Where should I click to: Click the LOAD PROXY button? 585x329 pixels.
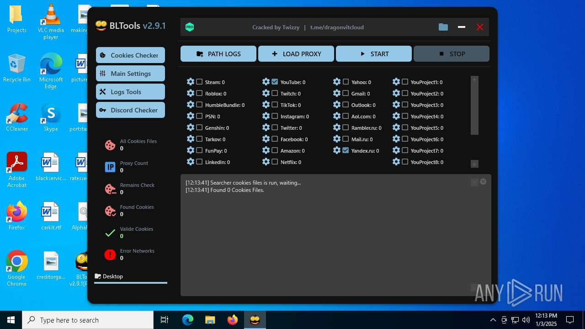click(296, 53)
